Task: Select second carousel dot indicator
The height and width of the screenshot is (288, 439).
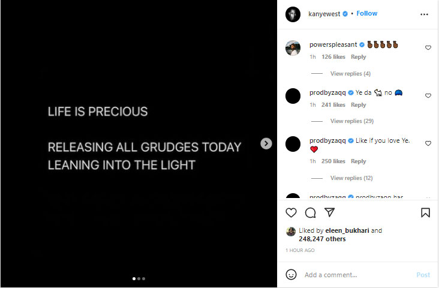Action: click(x=139, y=278)
